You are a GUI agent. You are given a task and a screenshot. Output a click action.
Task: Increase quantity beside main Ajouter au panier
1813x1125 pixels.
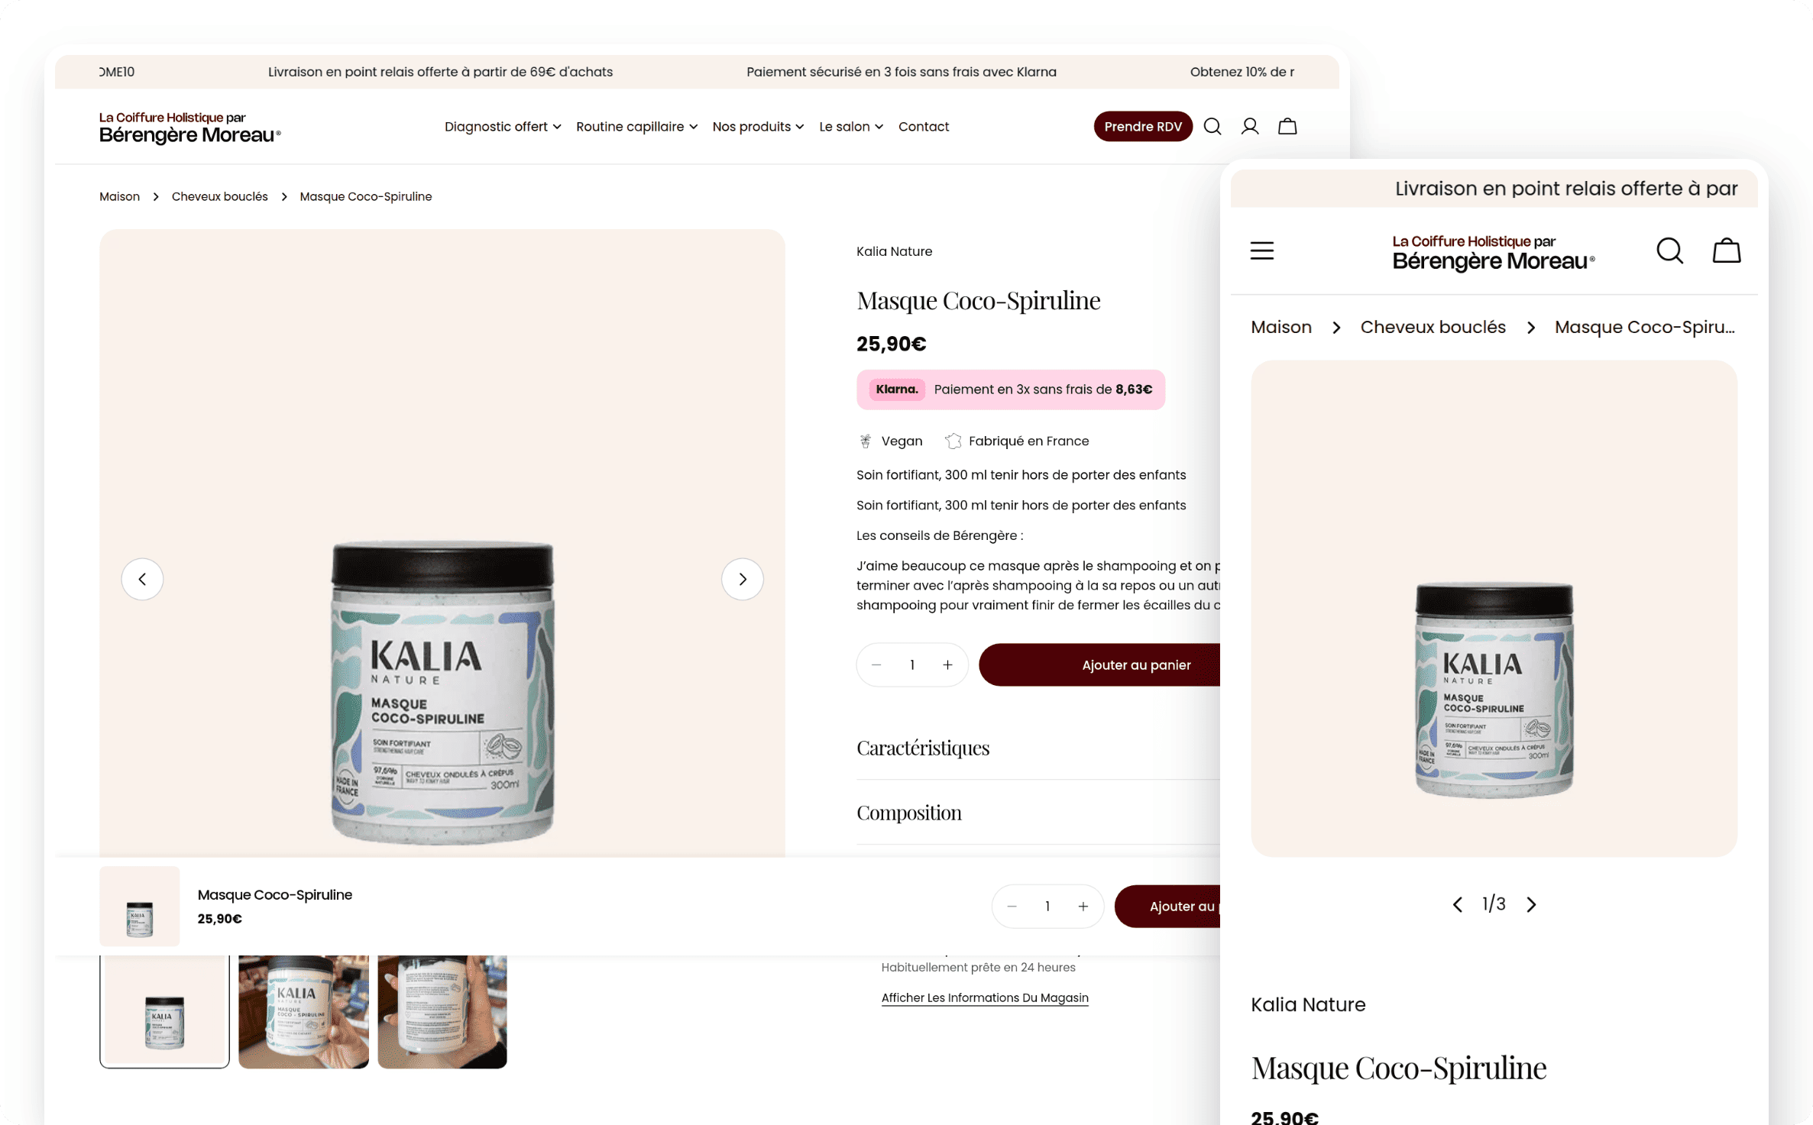click(947, 665)
